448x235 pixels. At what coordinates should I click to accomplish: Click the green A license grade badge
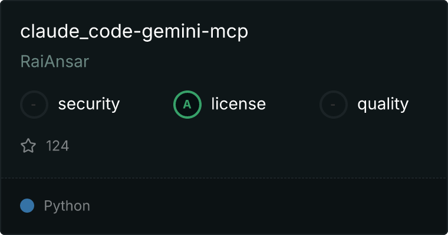click(x=187, y=105)
